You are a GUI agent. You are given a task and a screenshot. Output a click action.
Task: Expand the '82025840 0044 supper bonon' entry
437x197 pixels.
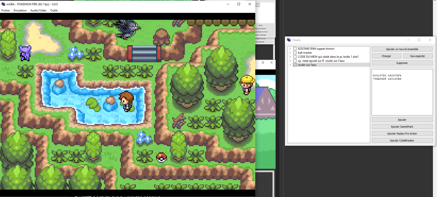(x=290, y=49)
